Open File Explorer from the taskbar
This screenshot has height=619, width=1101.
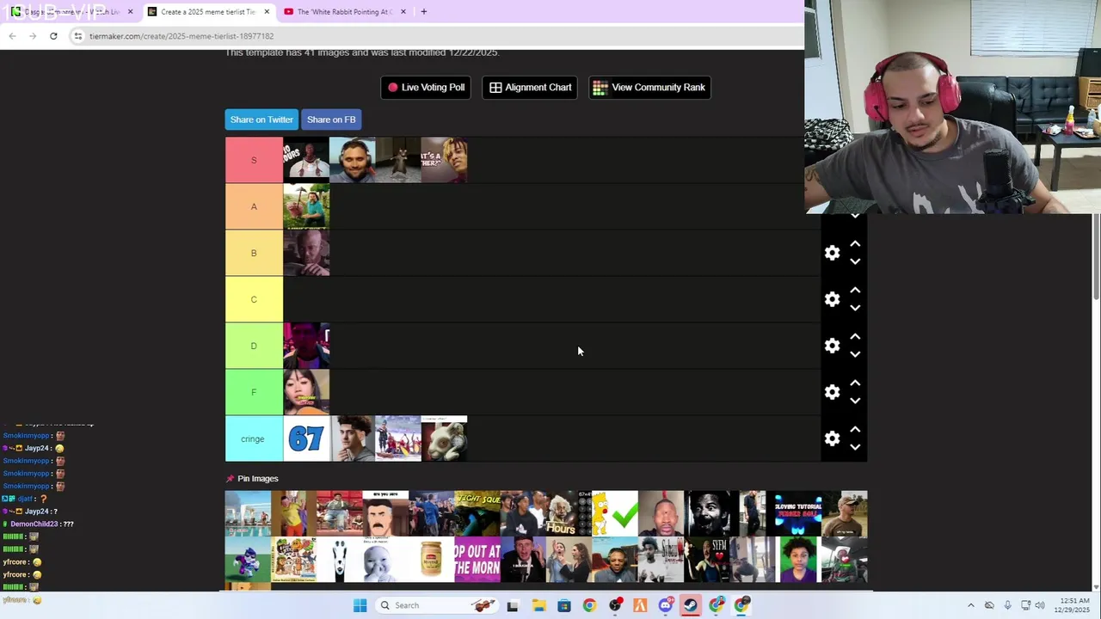pos(538,605)
